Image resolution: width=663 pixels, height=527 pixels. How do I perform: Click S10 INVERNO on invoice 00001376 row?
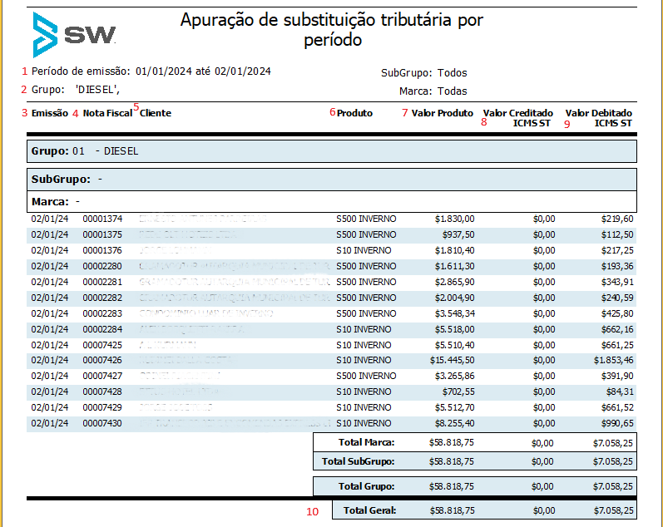pos(364,250)
